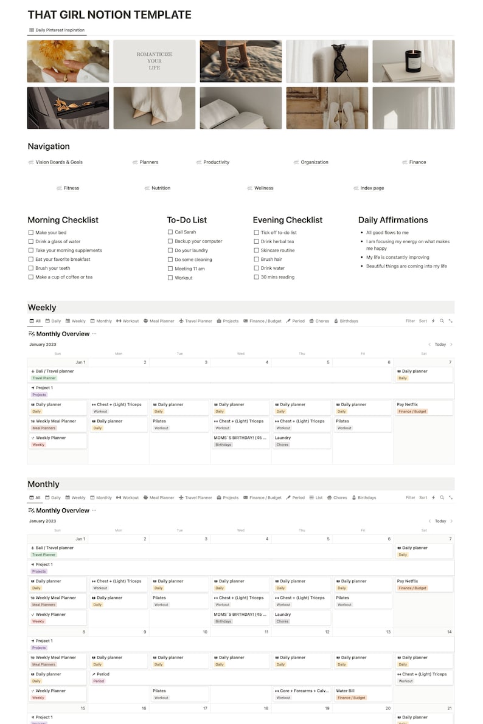Open Weekly Monthly Overview options menu (three dots)
This screenshot has width=483, height=724.
click(x=94, y=334)
